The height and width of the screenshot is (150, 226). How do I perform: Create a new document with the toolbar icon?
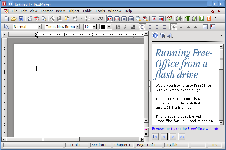click(7, 19)
